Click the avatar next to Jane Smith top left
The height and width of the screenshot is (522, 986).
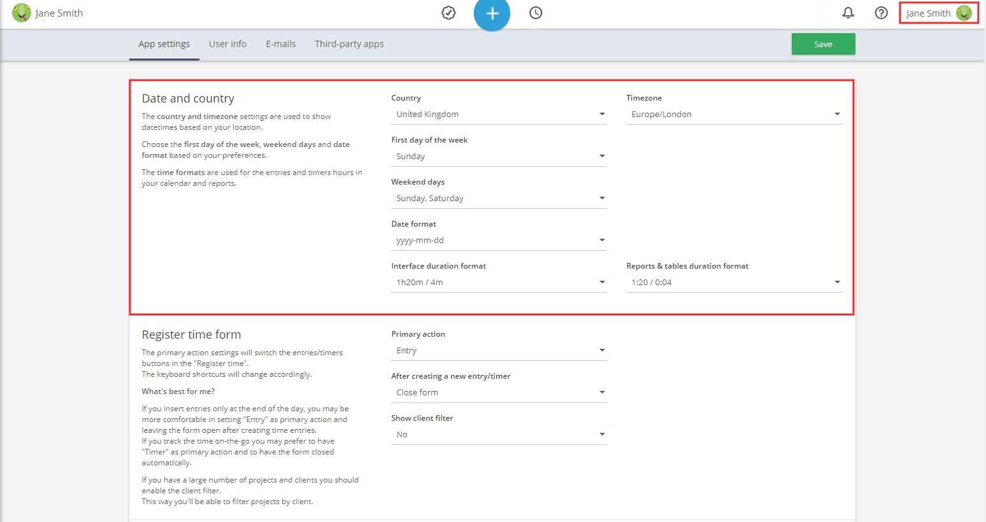point(21,13)
